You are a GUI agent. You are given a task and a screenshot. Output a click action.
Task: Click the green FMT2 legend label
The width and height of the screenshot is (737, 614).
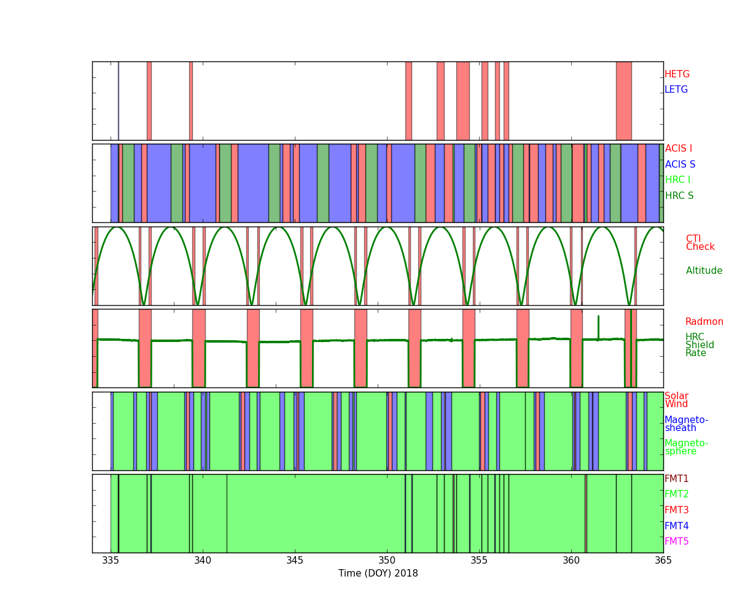coord(676,494)
